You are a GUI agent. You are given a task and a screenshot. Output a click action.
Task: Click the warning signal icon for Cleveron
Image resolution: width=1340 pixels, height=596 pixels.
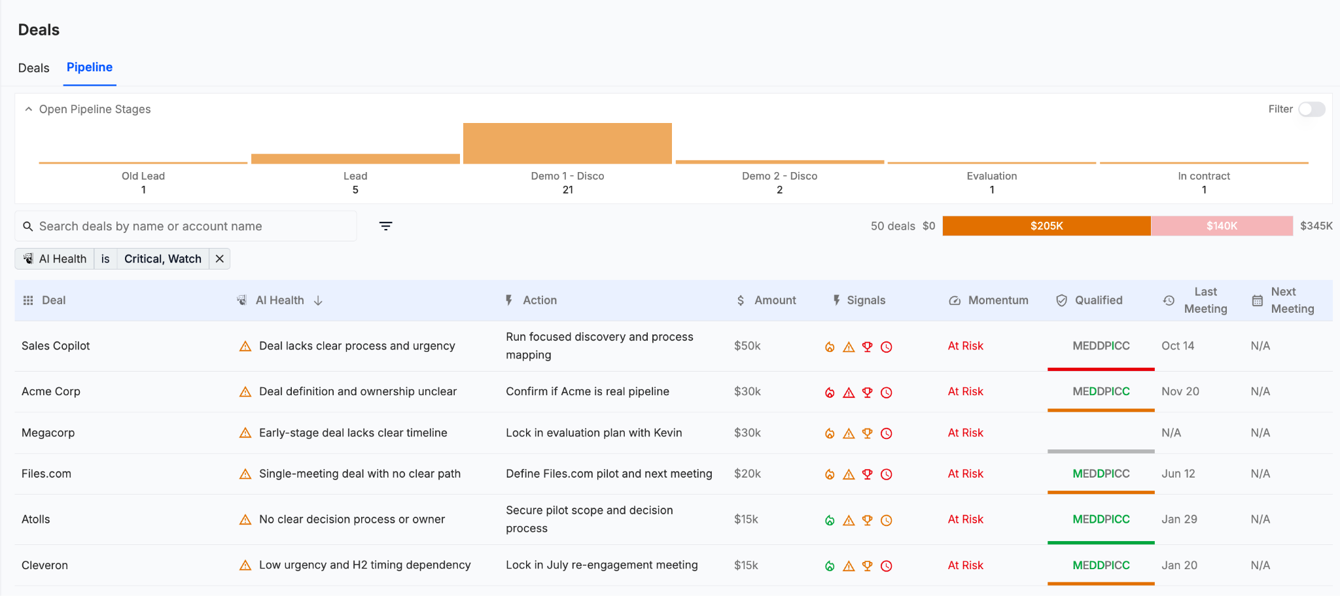point(849,566)
